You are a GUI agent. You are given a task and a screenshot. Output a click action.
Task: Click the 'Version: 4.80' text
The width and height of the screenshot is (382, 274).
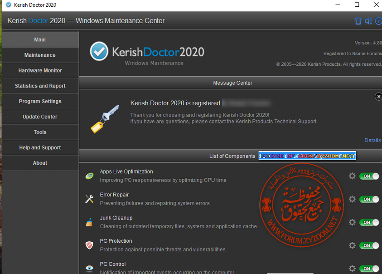click(368, 43)
